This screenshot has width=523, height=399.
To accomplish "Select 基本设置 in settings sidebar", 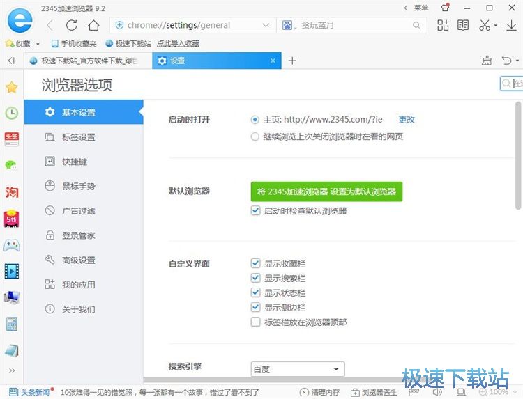I will click(84, 112).
